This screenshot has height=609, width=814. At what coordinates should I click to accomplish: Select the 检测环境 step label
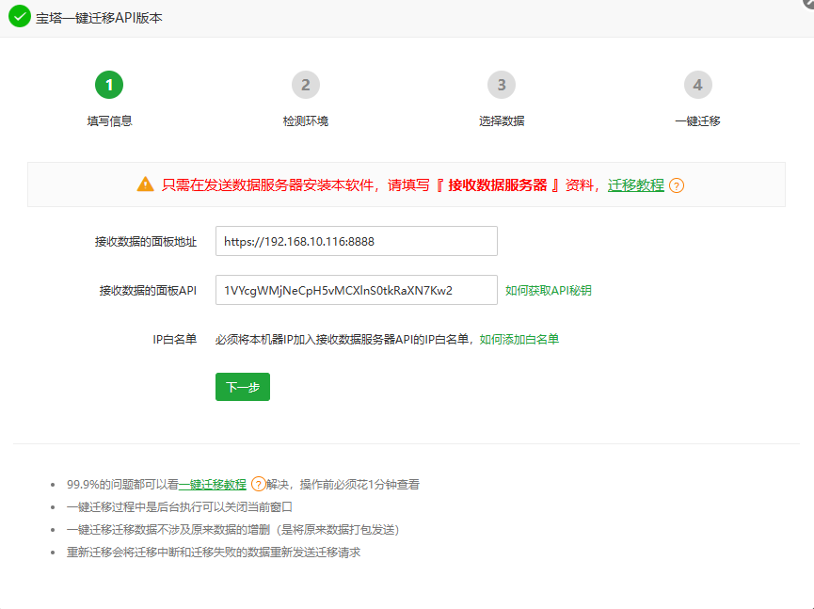(x=305, y=120)
